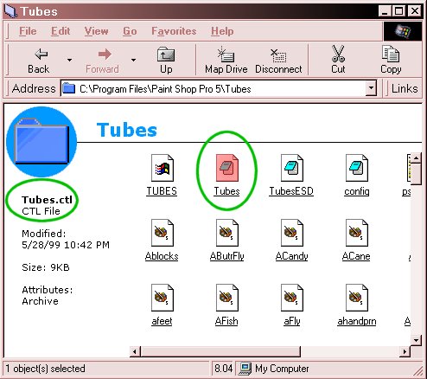Open the Back button history dropdown arrow
Screen dimensions: 427x379
click(x=69, y=60)
